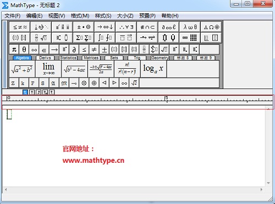This screenshot has width=275, height=204.
Task: Switch to the Statistics tab
Action: point(68,58)
